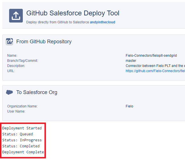Select the master branch value
The width and height of the screenshot is (185, 161).
tap(131, 61)
